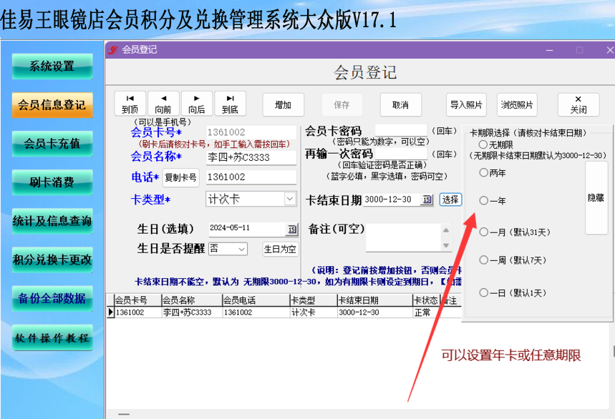Image resolution: width=615 pixels, height=419 pixels.
Task: Open 会员信息登记 in the sidebar
Action: click(52, 105)
